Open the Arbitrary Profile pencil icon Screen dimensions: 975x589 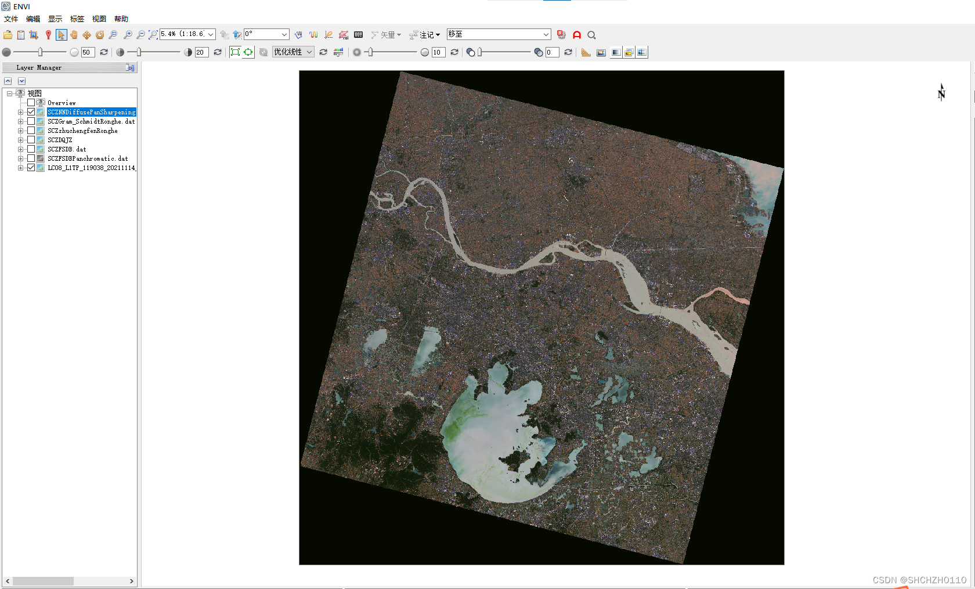tap(328, 35)
